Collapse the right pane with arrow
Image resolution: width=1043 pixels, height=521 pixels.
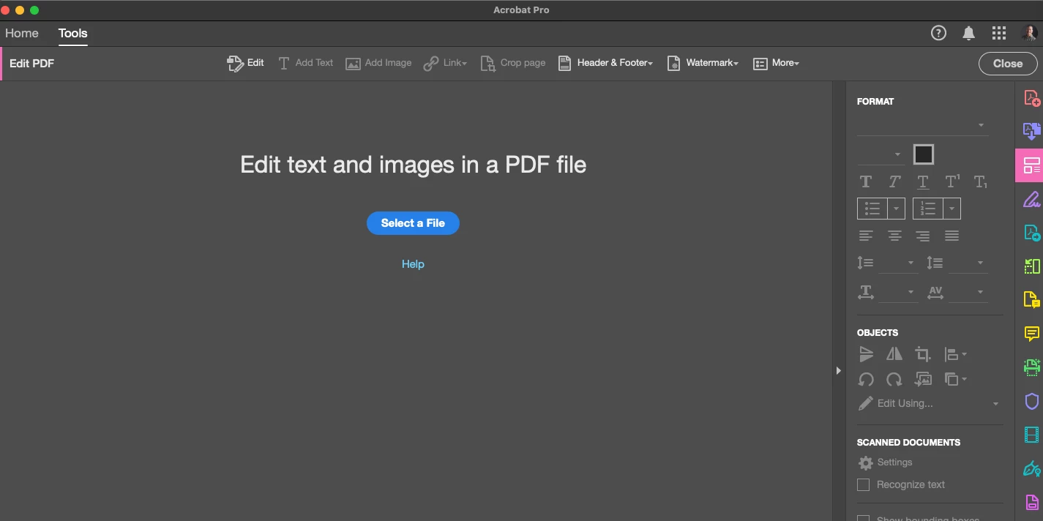tap(839, 371)
